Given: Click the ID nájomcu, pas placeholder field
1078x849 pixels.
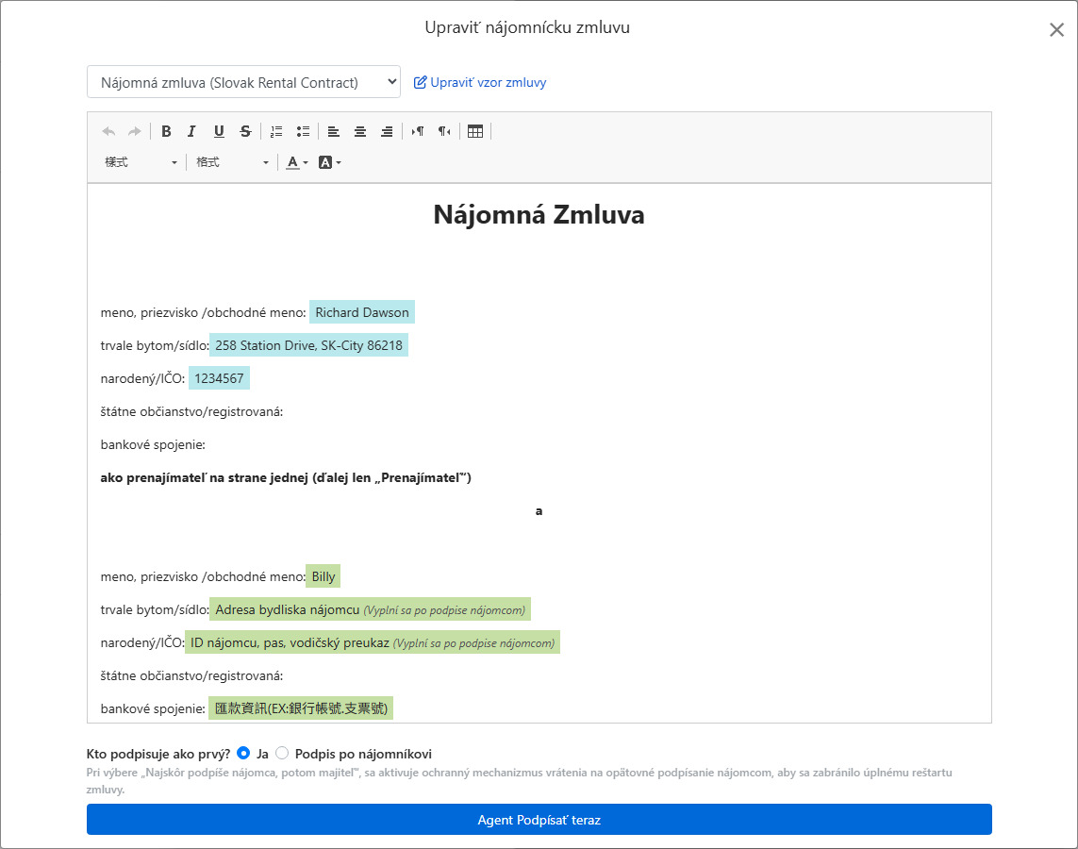Looking at the screenshot, I should (x=372, y=642).
